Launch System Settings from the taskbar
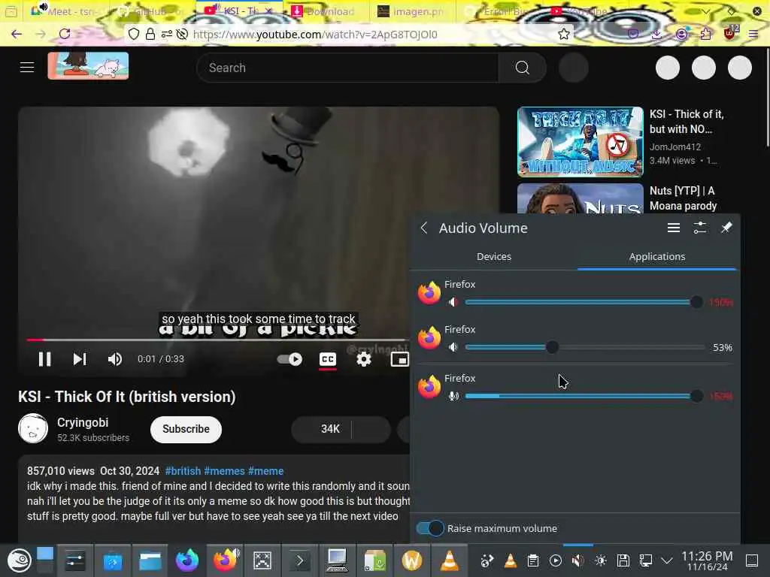Viewport: 770px width, 577px height. (74, 560)
